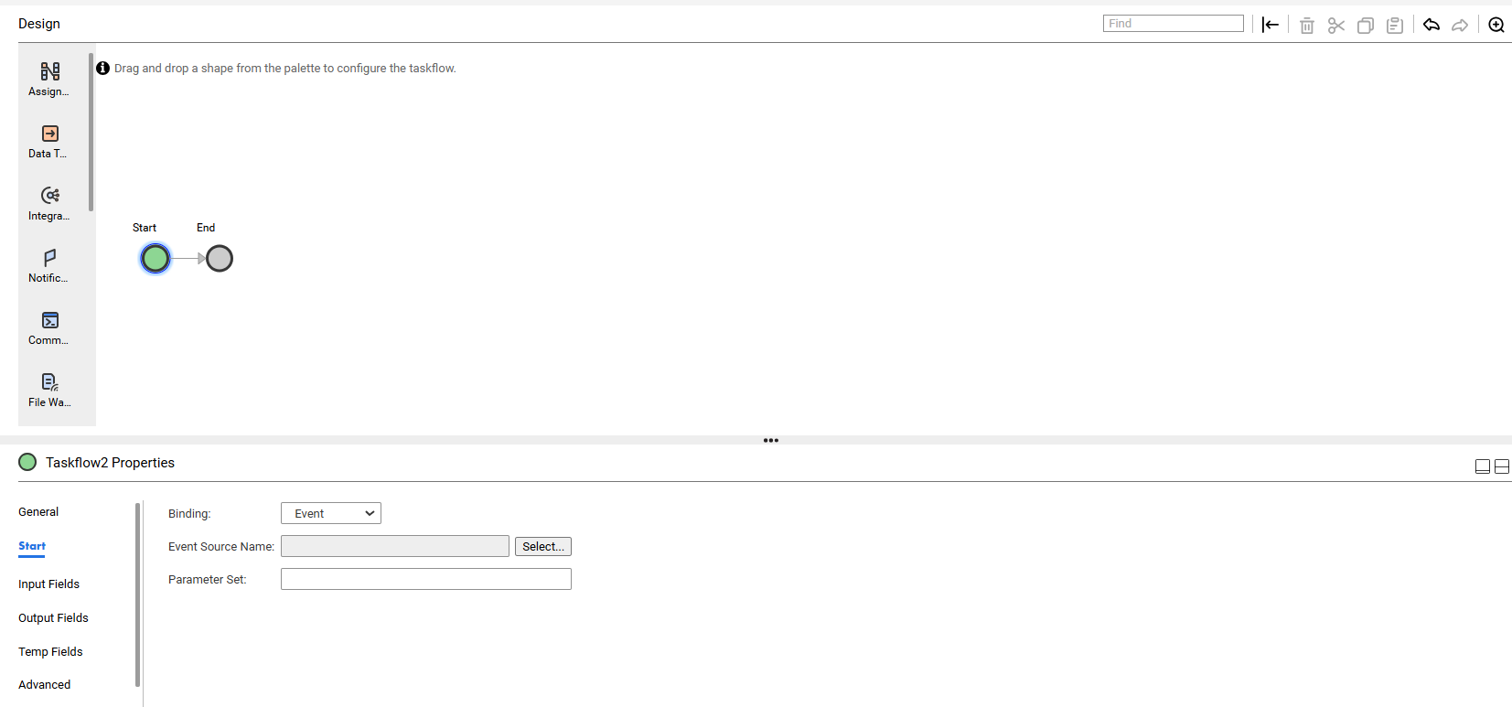
Task: Toggle the single-pane properties layout icon
Action: 1483,466
